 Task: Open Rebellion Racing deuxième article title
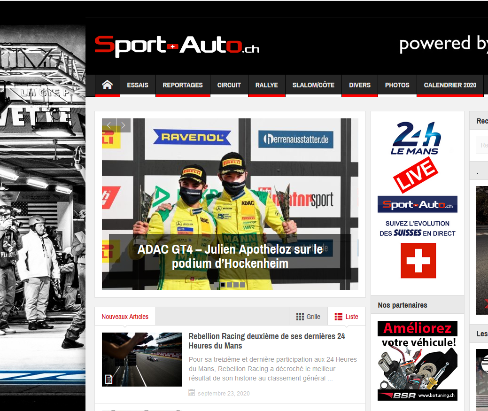[267, 341]
